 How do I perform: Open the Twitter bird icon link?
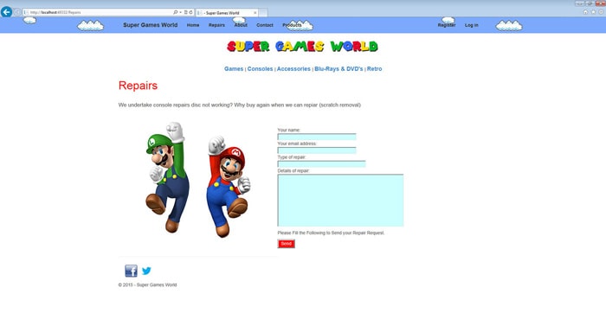click(146, 271)
